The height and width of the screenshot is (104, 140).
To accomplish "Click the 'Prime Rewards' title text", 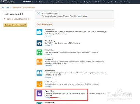I will tap(50, 30).
